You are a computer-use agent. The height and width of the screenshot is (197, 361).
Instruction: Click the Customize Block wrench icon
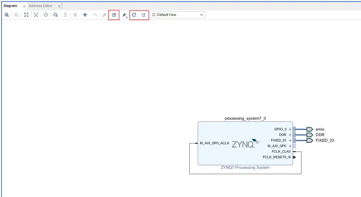(104, 15)
